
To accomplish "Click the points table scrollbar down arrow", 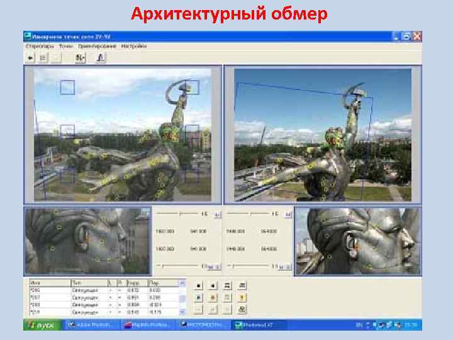I will 182,312.
